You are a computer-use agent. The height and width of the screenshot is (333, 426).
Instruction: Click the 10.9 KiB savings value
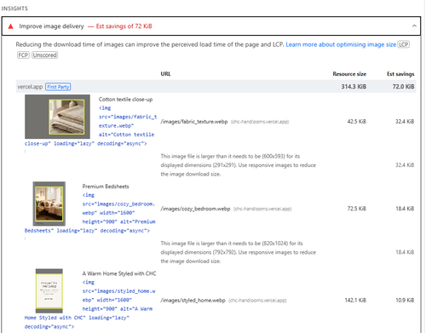405,300
